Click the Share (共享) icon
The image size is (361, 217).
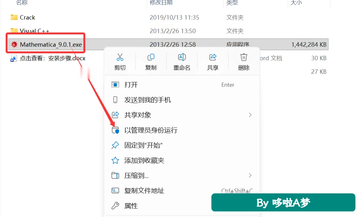point(213,57)
